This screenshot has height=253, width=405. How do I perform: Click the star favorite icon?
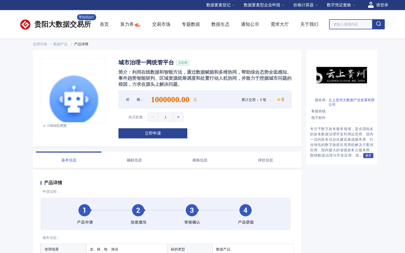click(278, 99)
